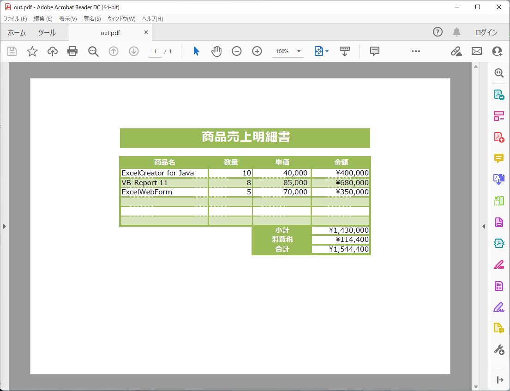The height and width of the screenshot is (391, 510).
Task: Open more tools ellipsis button
Action: click(x=416, y=51)
